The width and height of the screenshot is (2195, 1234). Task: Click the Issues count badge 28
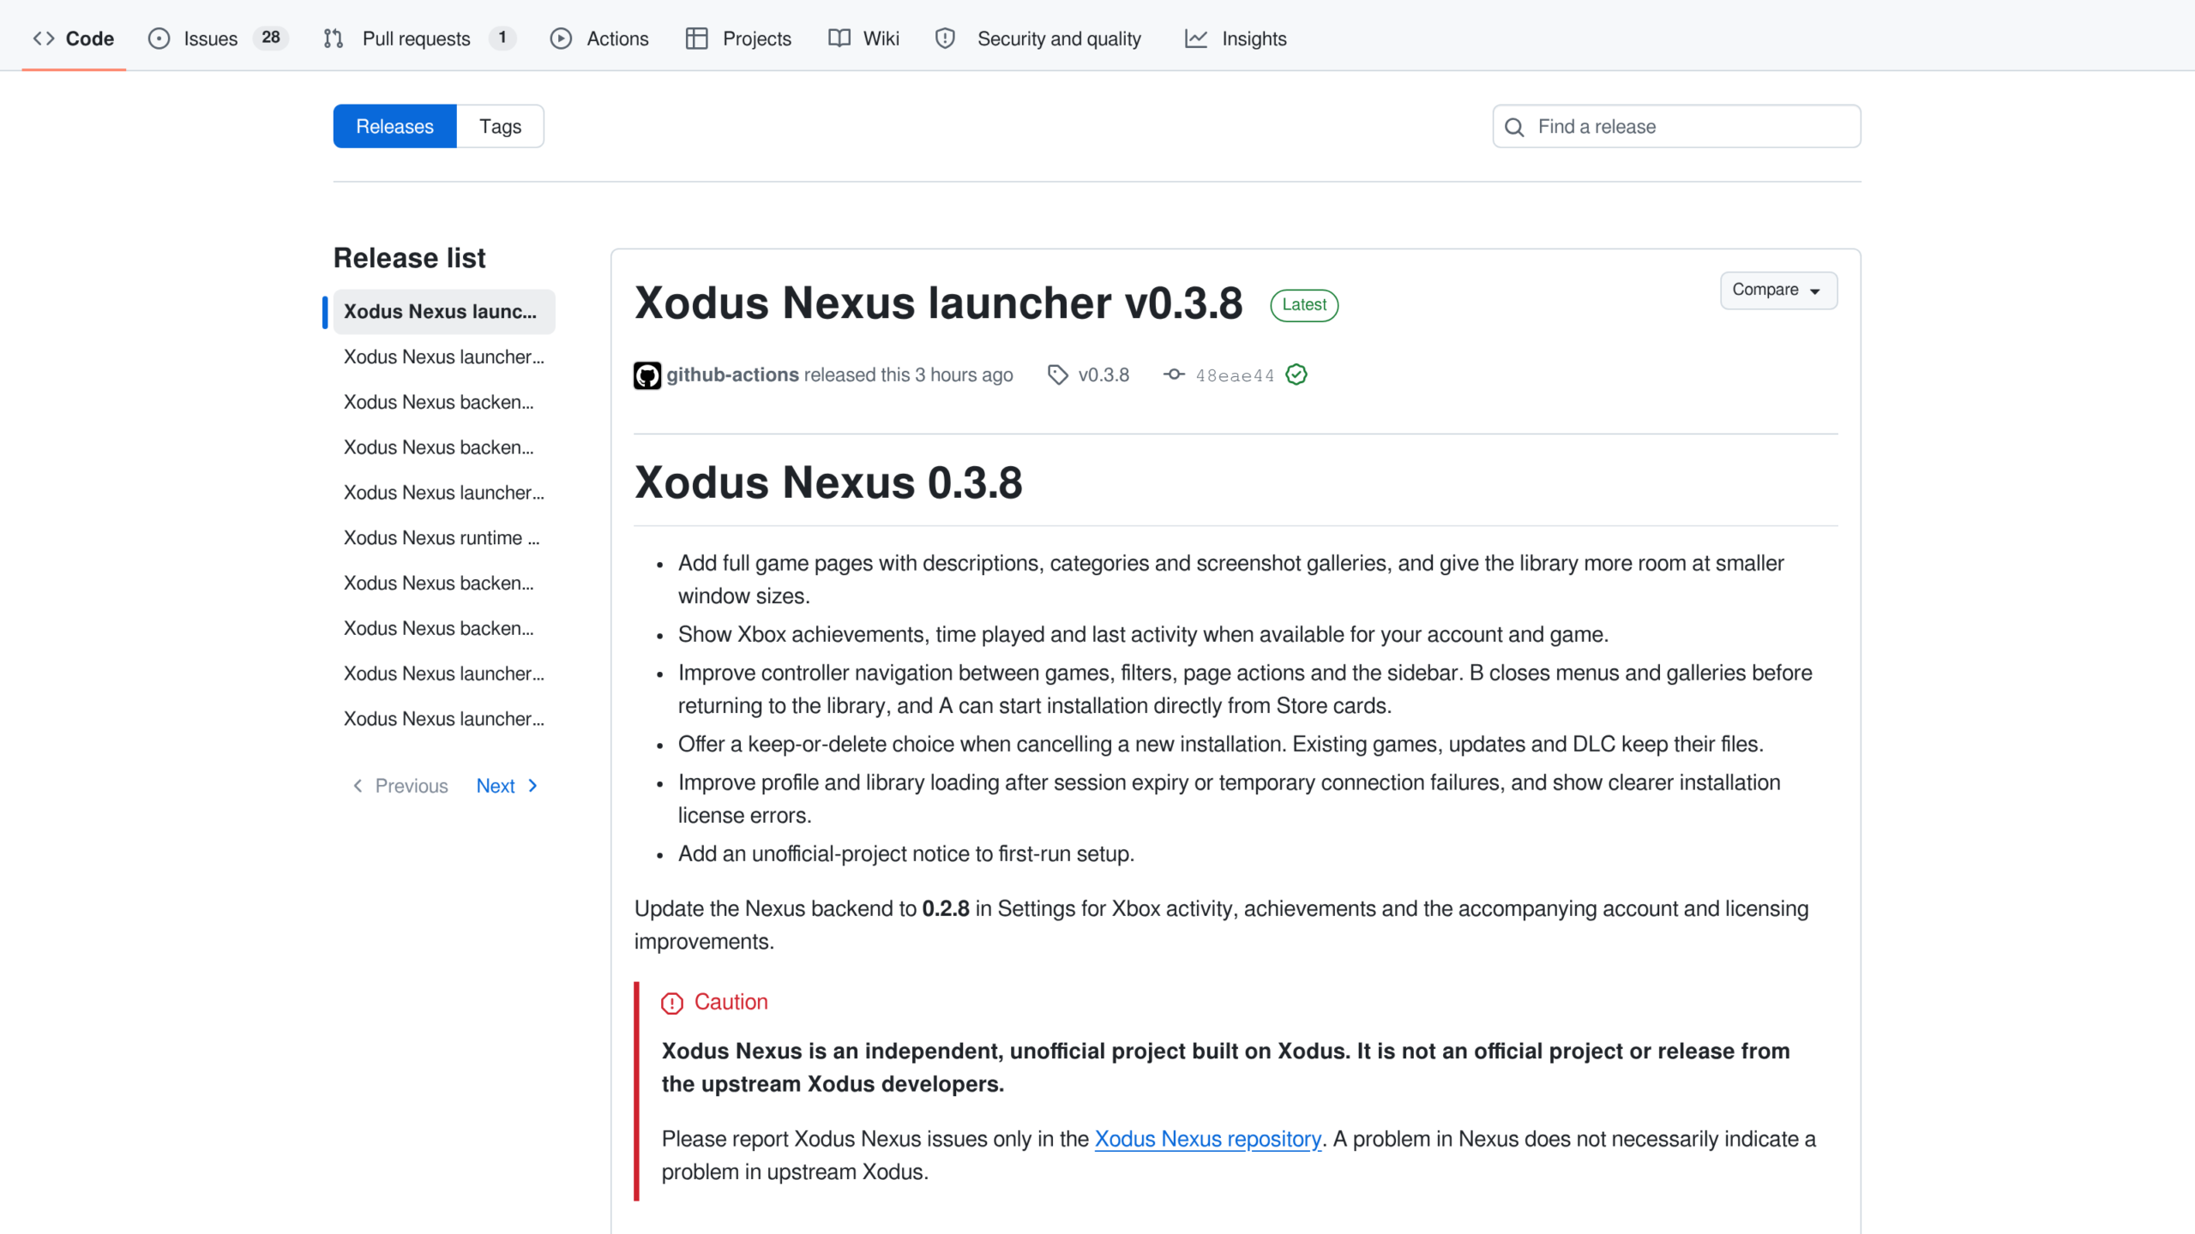pos(271,38)
